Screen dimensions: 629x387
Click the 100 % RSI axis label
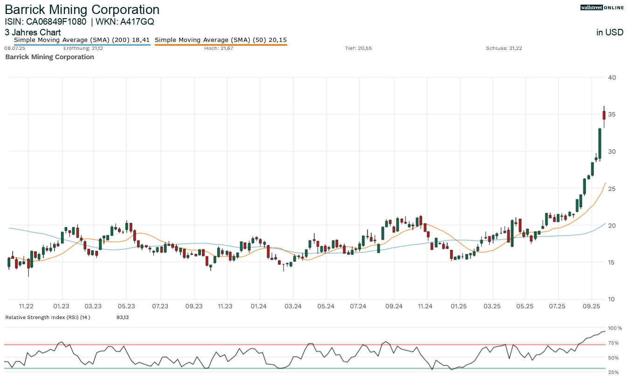click(615, 328)
